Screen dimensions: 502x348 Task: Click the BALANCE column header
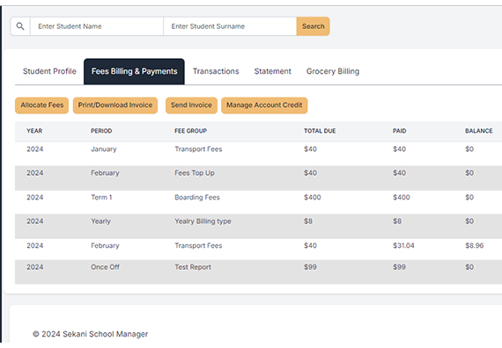[479, 131]
